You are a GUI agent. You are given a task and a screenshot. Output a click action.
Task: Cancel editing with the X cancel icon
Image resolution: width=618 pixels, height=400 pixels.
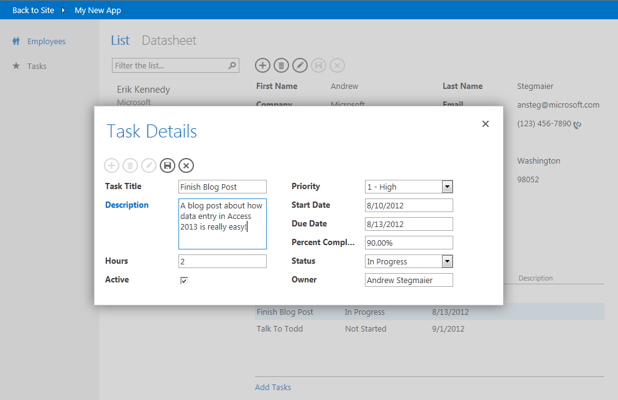[186, 165]
